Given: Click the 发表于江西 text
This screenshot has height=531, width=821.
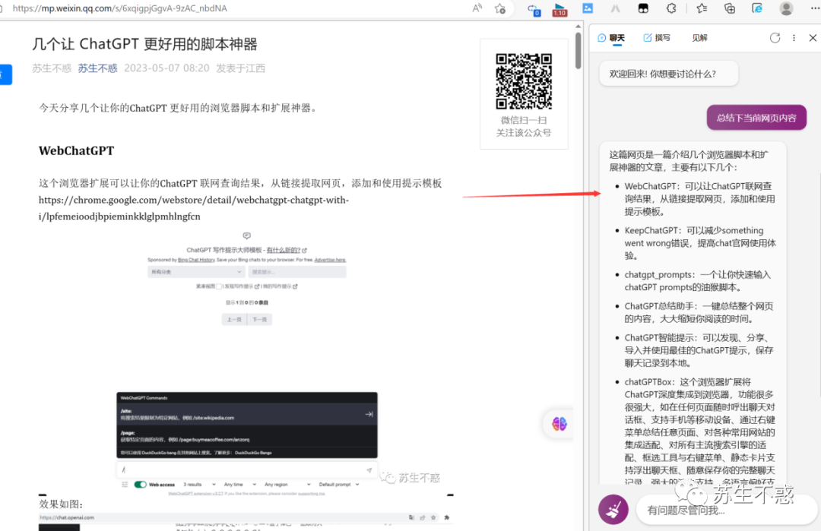Looking at the screenshot, I should tap(241, 68).
